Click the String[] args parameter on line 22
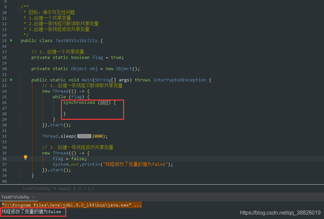The width and height of the screenshot is (324, 219). 112,80
